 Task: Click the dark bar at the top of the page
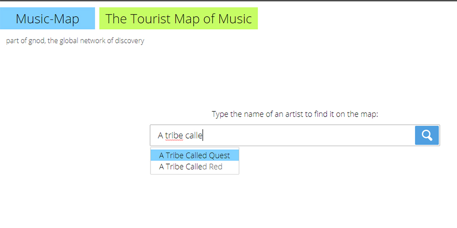coord(228,0)
